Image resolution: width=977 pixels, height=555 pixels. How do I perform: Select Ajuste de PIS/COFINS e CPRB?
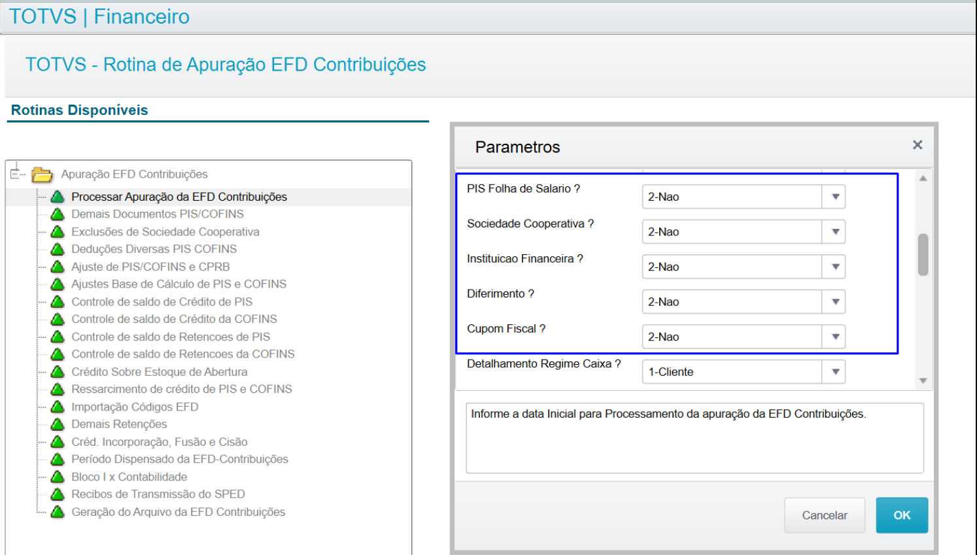(150, 267)
